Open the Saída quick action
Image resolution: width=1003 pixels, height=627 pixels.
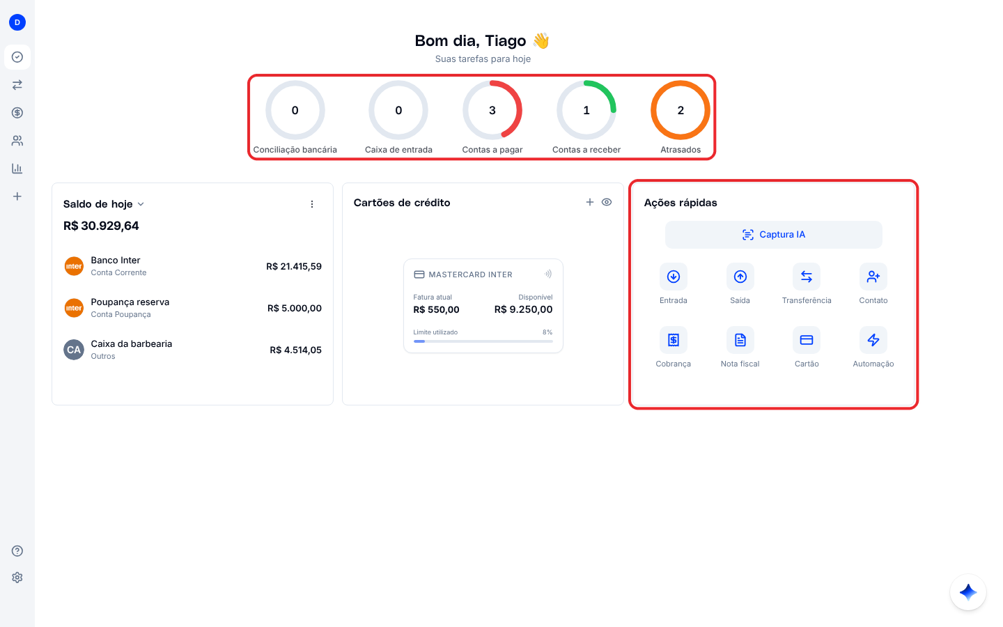tap(740, 277)
